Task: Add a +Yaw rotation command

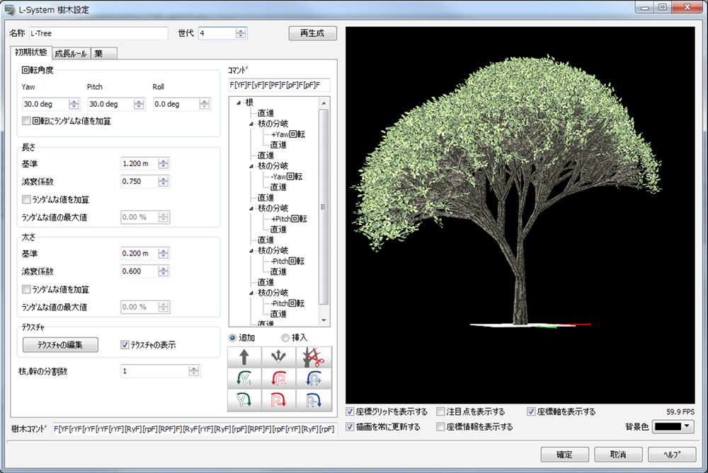Action: 244,378
